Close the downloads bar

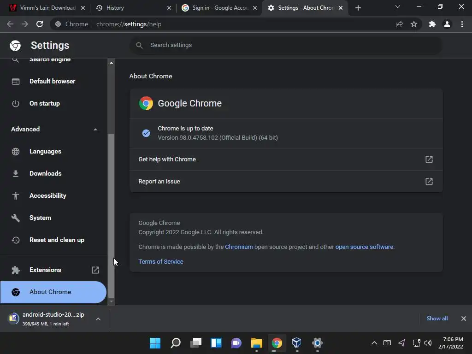(464, 319)
